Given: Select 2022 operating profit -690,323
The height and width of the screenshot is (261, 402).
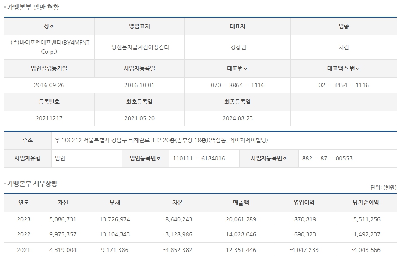Looking at the screenshot, I should tap(304, 235).
